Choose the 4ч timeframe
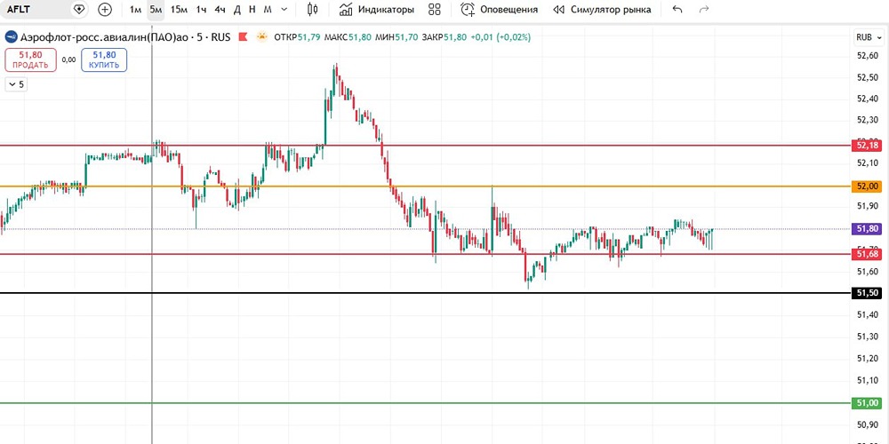Viewport: 889px width, 444px height. 220,10
